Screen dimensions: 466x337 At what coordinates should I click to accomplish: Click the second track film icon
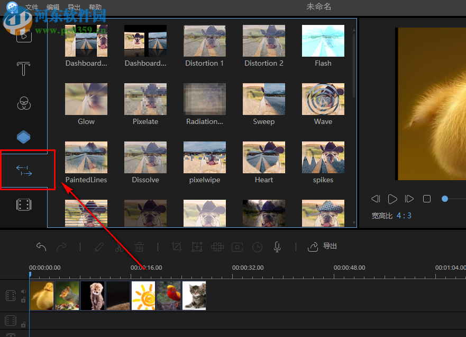[11, 321]
